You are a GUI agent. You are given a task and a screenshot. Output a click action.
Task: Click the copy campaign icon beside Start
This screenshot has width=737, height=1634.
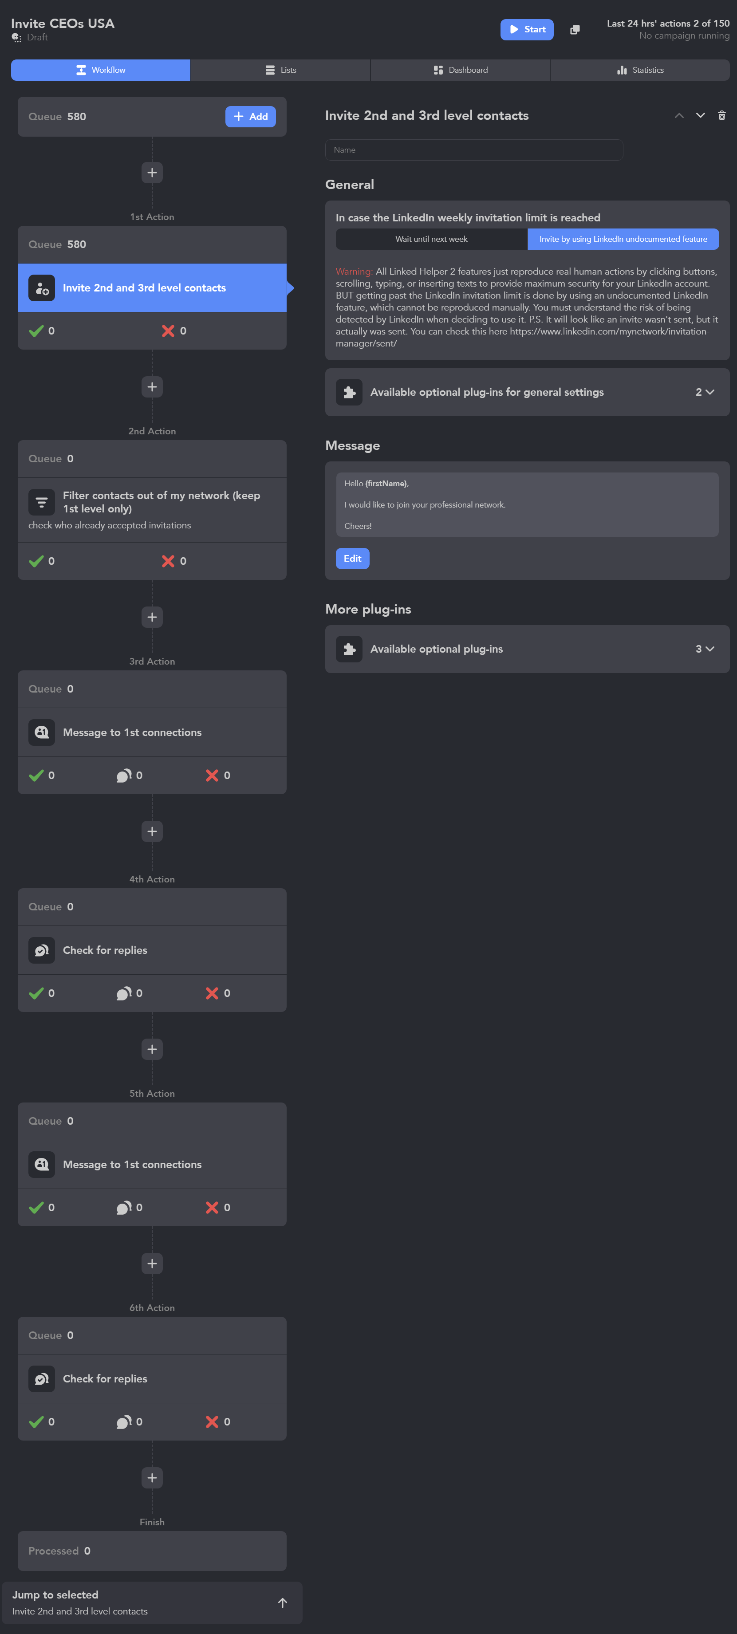(x=575, y=30)
